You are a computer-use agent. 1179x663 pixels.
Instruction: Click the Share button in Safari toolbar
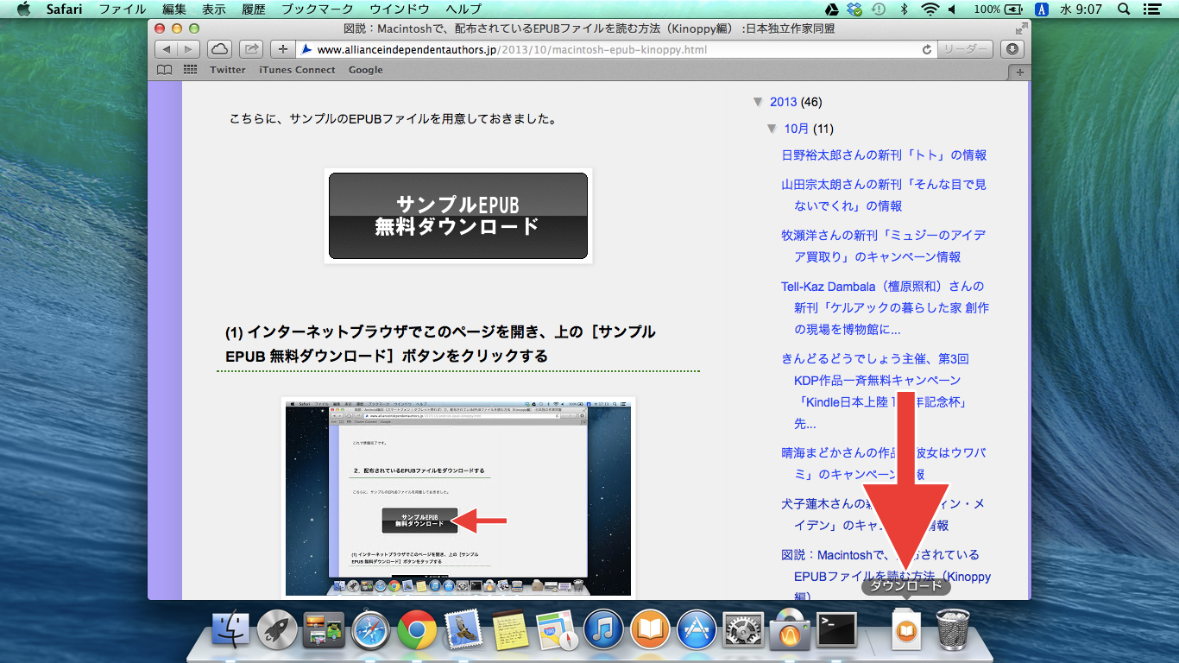coord(251,49)
